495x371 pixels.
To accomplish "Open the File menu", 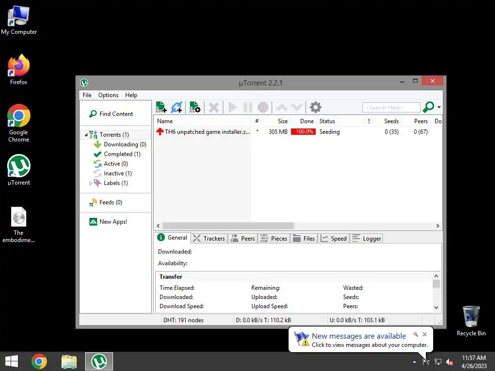I will [87, 95].
